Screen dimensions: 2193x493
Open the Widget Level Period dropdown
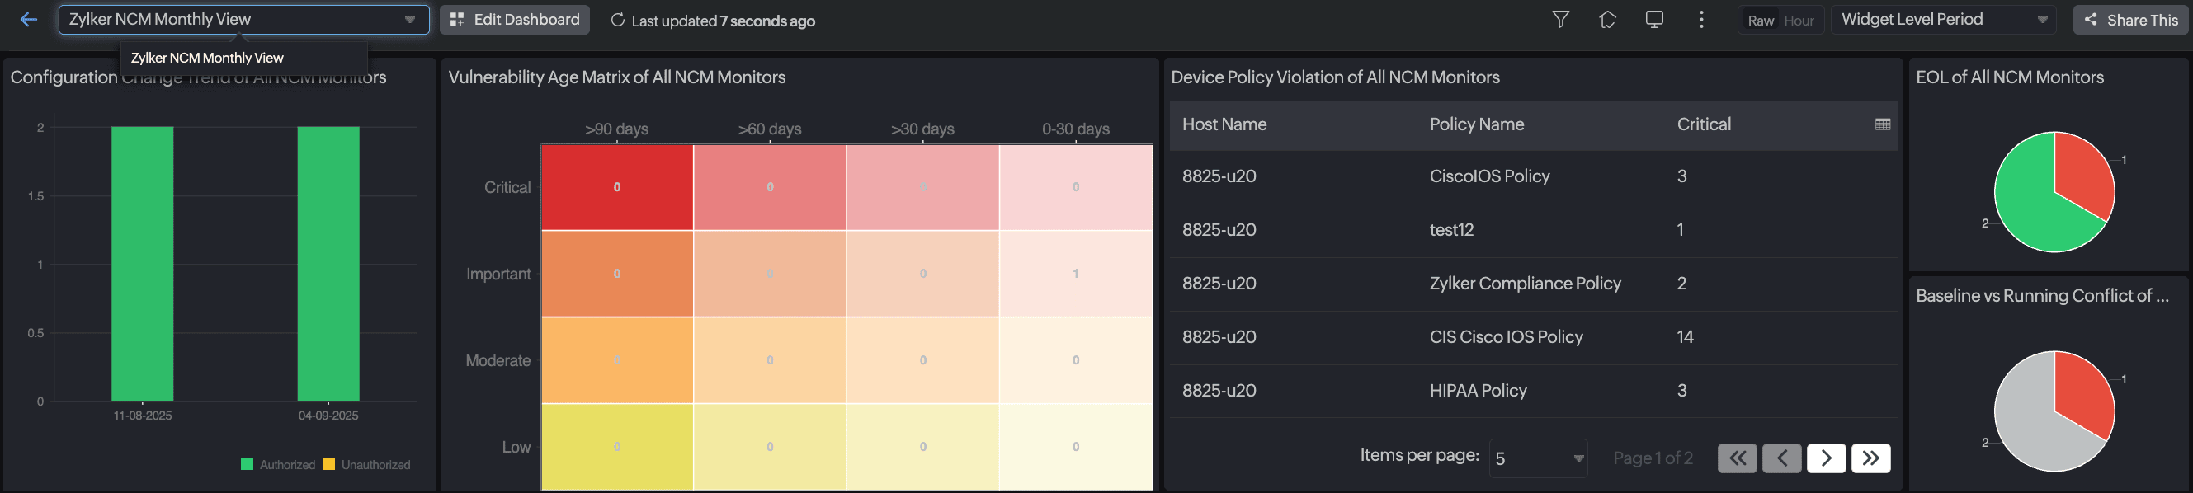pyautogui.click(x=1945, y=20)
